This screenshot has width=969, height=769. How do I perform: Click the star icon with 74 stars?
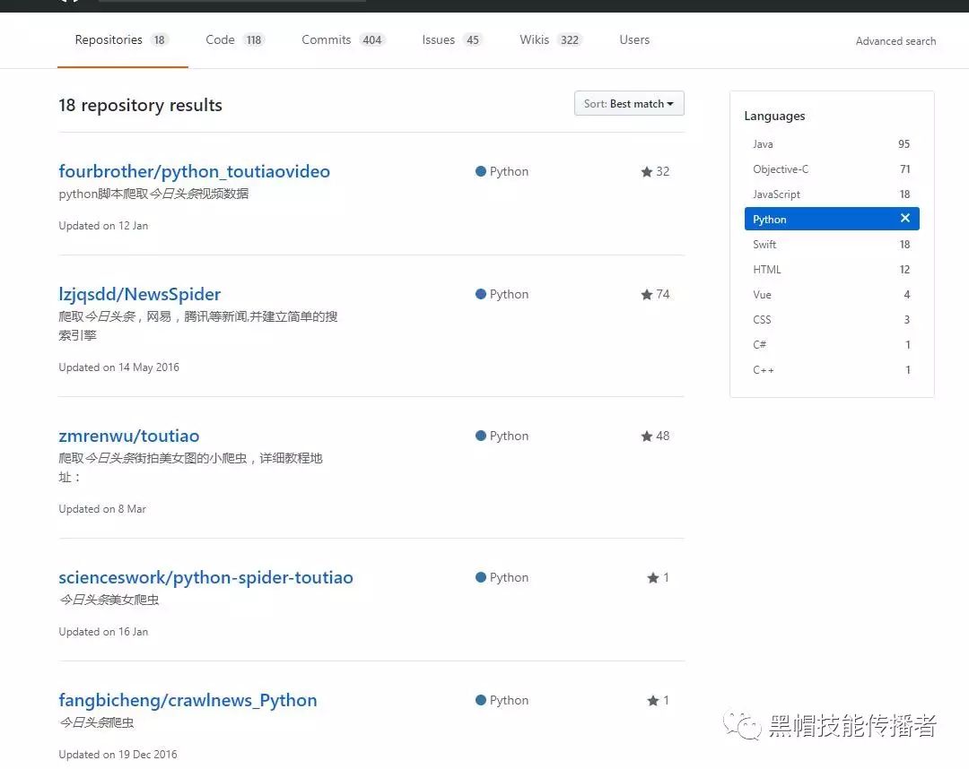646,294
